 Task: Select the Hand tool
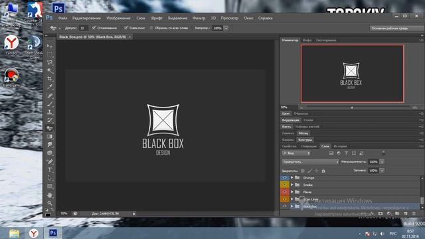[x=50, y=195]
